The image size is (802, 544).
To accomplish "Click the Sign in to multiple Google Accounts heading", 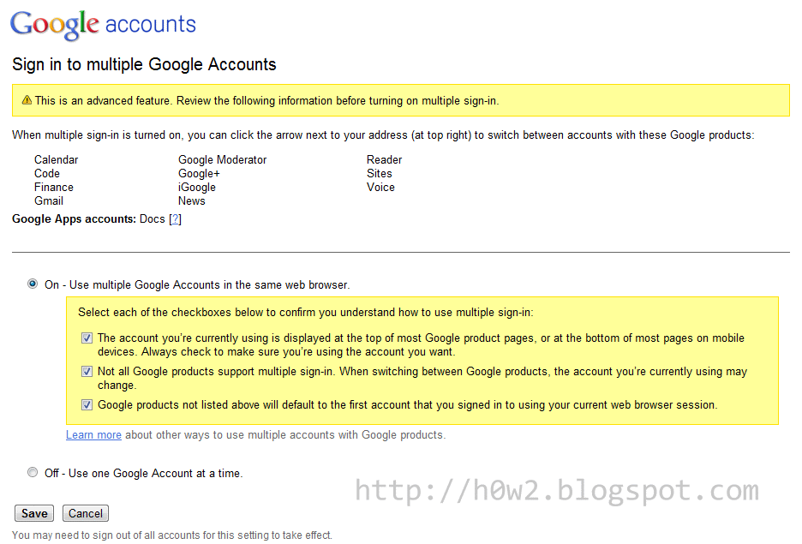I will tap(143, 64).
